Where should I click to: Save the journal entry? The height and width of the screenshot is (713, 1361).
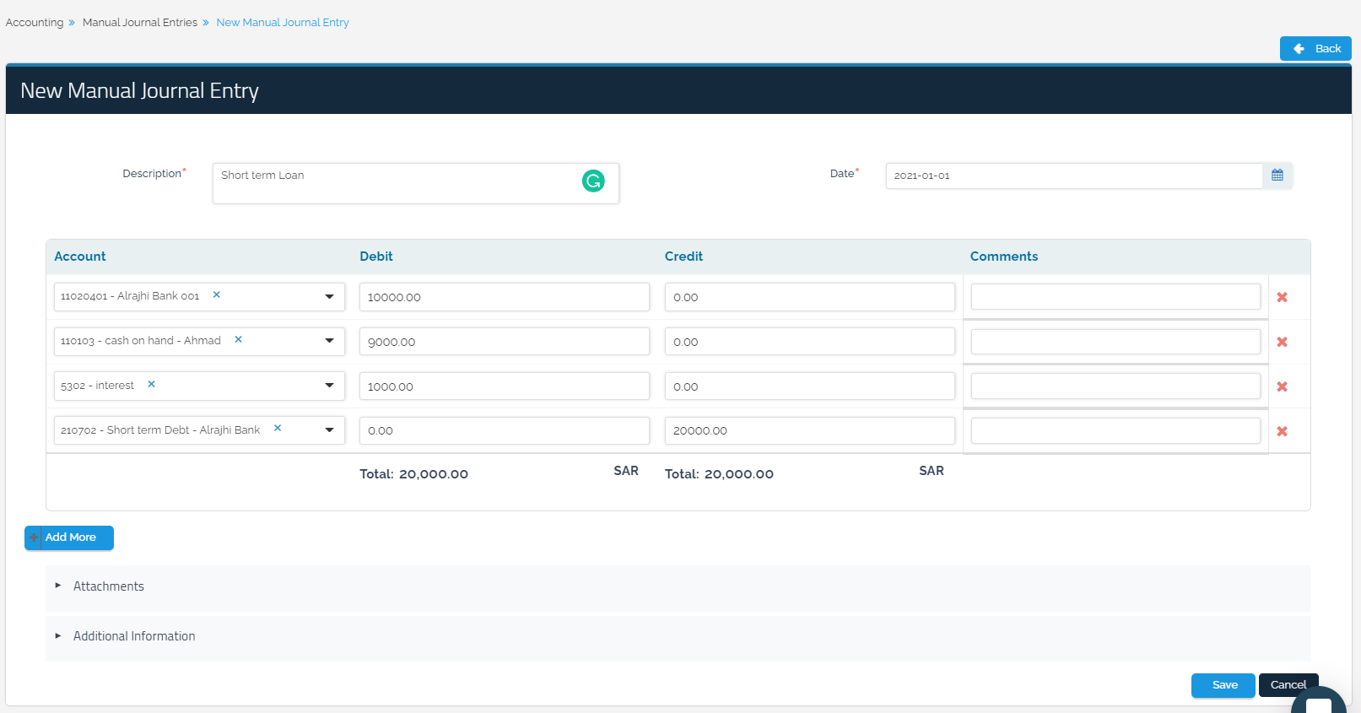coord(1223,685)
